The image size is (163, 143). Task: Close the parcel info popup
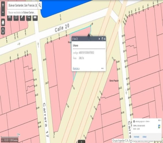click(x=105, y=39)
